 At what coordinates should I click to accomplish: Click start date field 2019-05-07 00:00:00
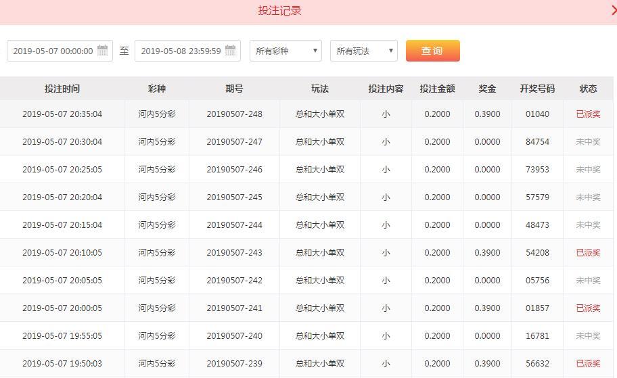tap(53, 51)
